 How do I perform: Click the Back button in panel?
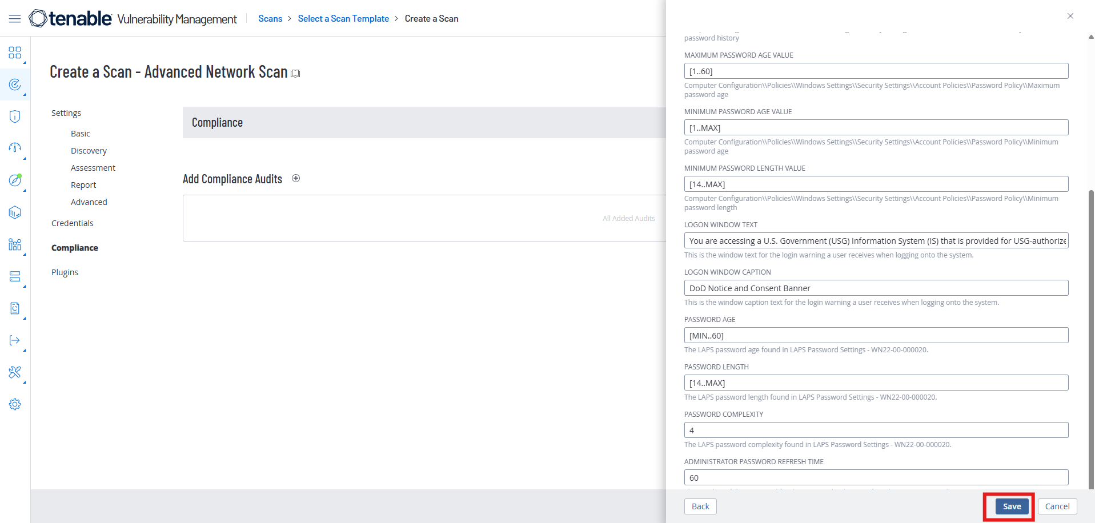pos(700,506)
